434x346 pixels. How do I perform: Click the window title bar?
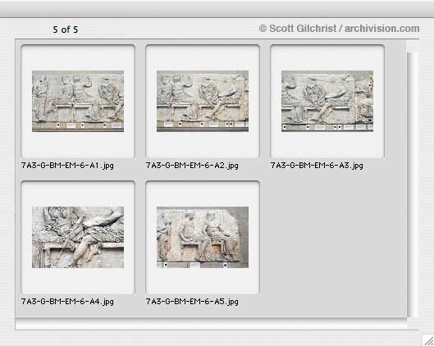(217, 8)
